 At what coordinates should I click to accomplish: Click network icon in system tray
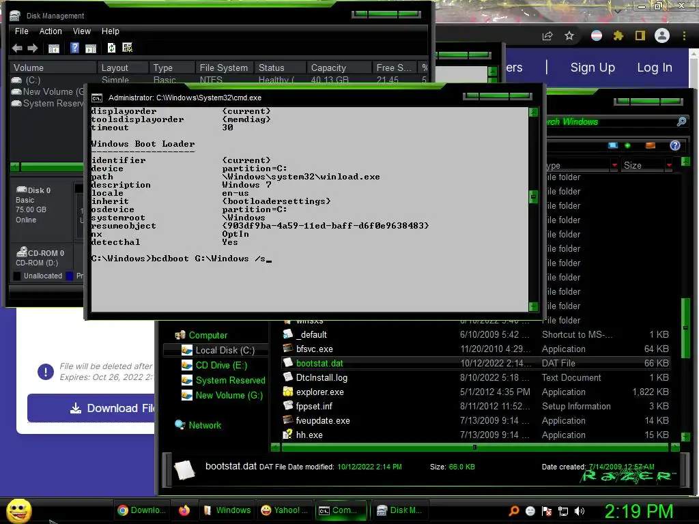pos(563,511)
